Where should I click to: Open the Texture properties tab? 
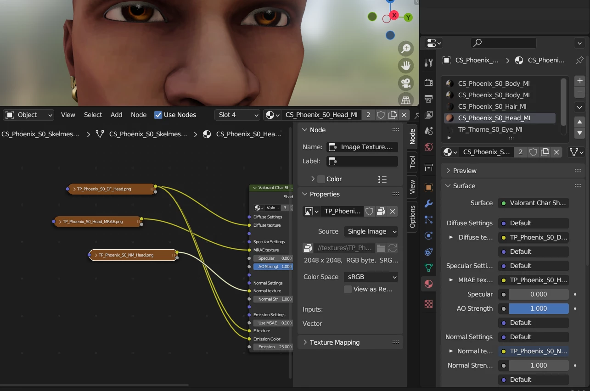click(428, 304)
